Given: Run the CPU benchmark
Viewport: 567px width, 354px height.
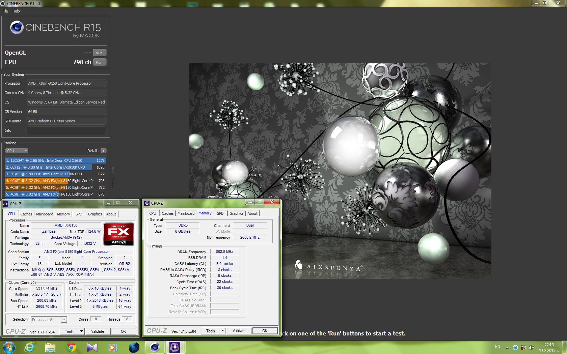Looking at the screenshot, I should point(99,62).
